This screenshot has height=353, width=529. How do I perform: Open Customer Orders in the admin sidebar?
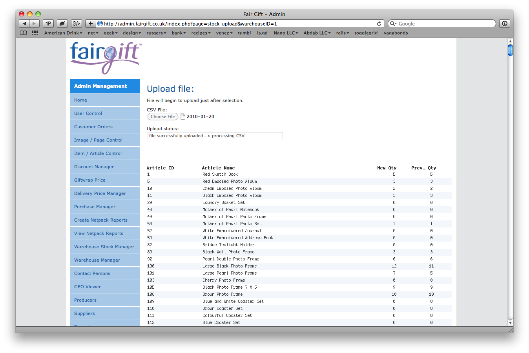93,127
